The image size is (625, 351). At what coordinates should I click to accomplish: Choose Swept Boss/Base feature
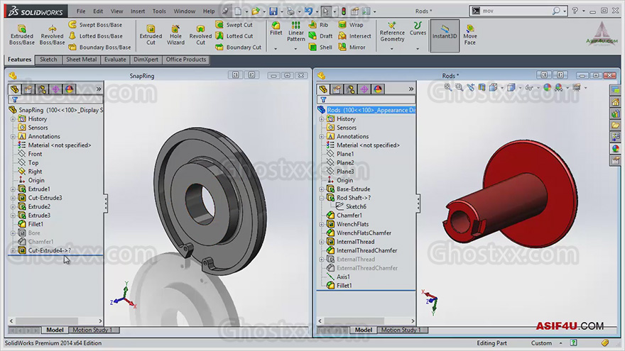[x=95, y=25]
